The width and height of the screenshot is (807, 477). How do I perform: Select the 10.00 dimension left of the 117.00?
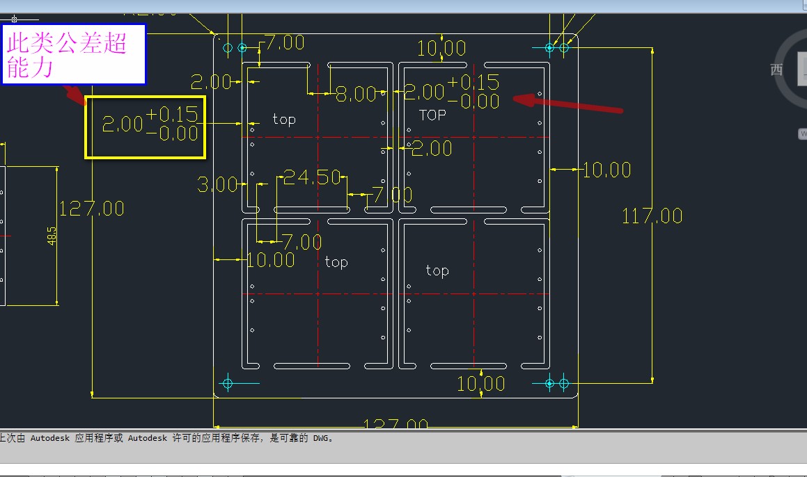(606, 170)
